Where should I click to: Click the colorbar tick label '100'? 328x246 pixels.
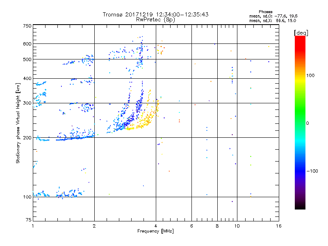point(310,75)
